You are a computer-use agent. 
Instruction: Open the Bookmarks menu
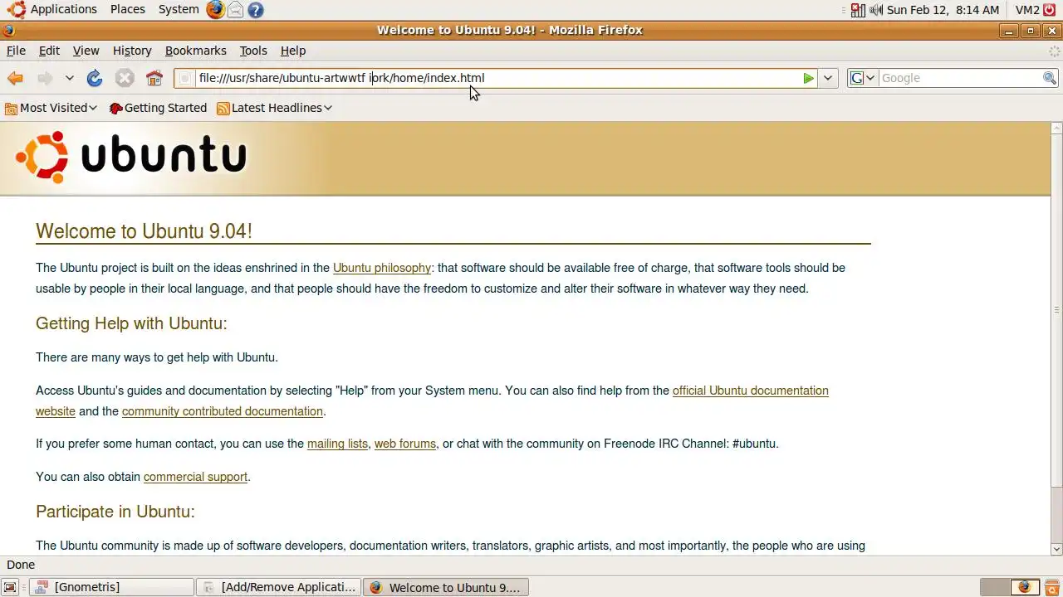point(195,51)
